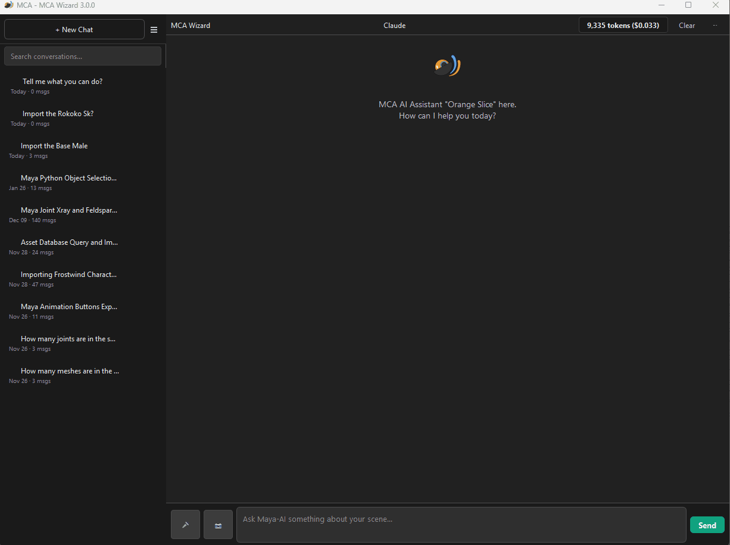Click the 9,335 tokens cost counter
730x545 pixels.
pos(623,25)
